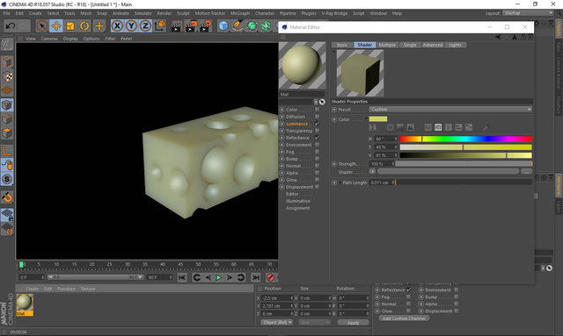Open the Layout Startup dropdown

pyautogui.click(x=528, y=13)
